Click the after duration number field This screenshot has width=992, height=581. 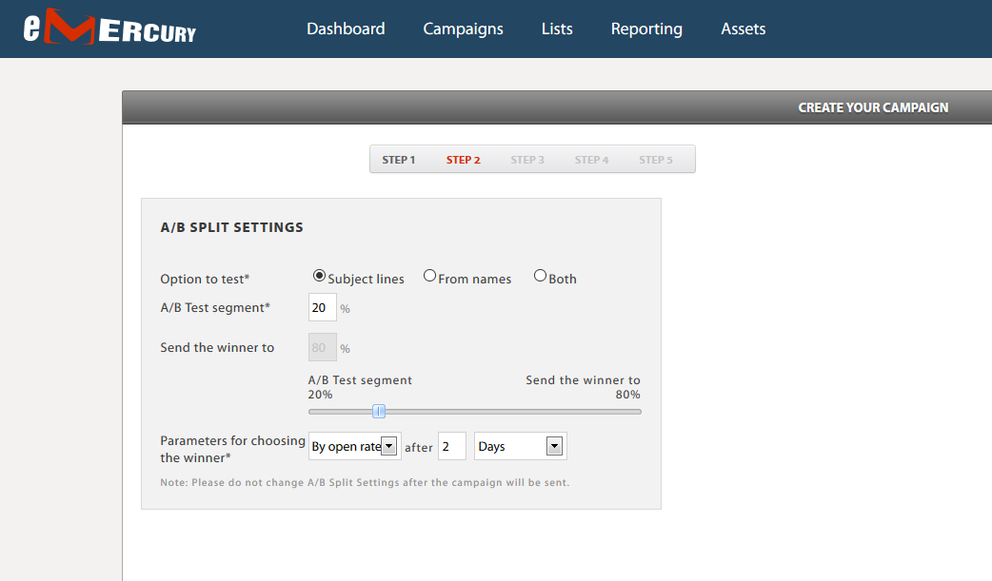451,446
